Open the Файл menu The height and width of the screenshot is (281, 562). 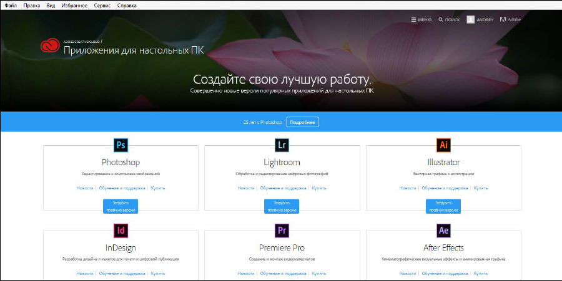(x=11, y=6)
